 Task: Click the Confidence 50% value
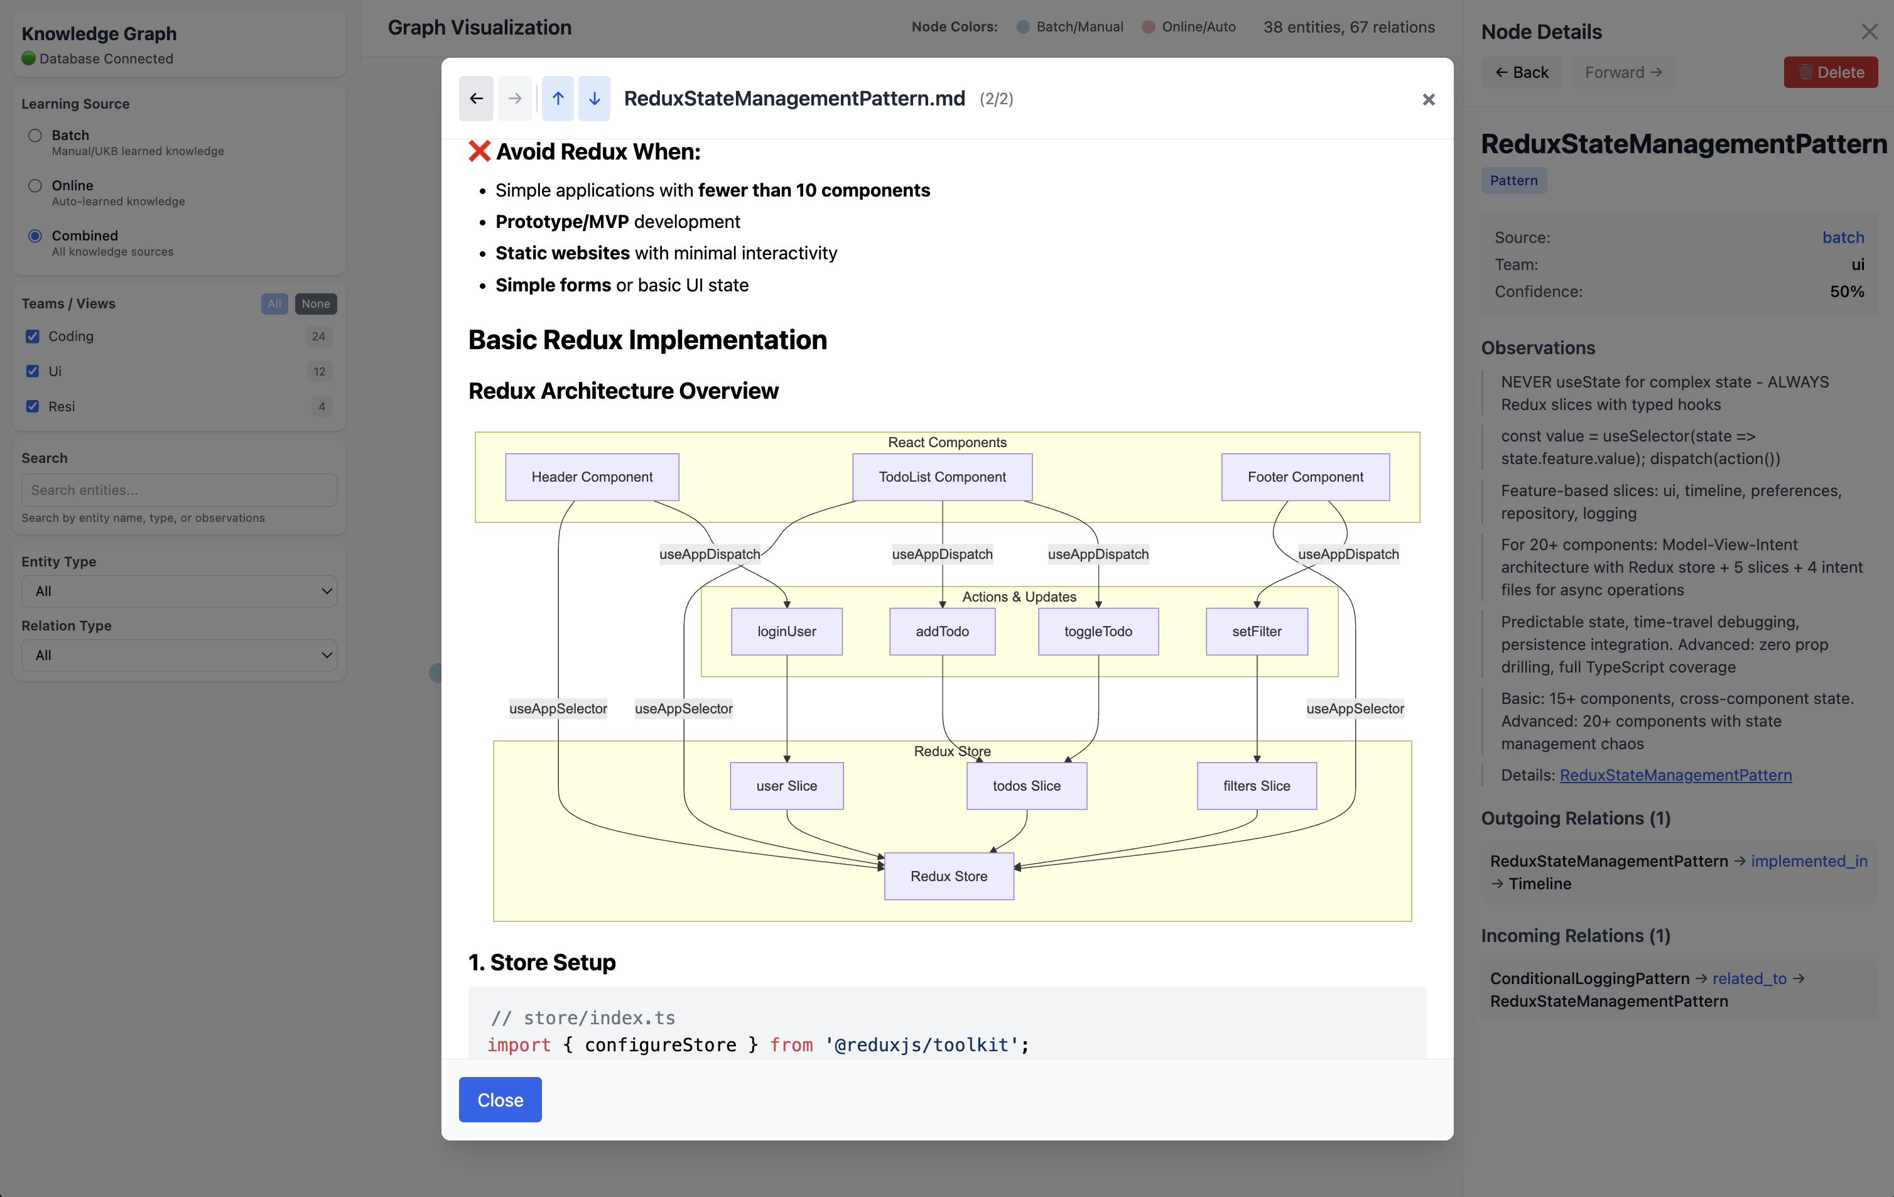[1847, 292]
